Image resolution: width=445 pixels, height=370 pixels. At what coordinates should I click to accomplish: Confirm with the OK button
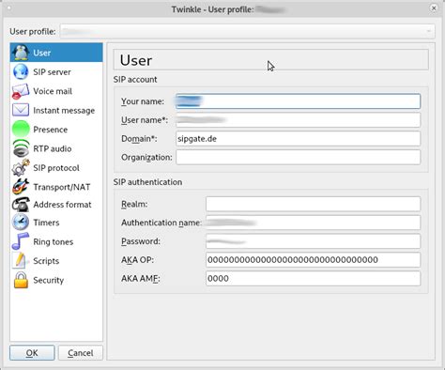click(32, 353)
